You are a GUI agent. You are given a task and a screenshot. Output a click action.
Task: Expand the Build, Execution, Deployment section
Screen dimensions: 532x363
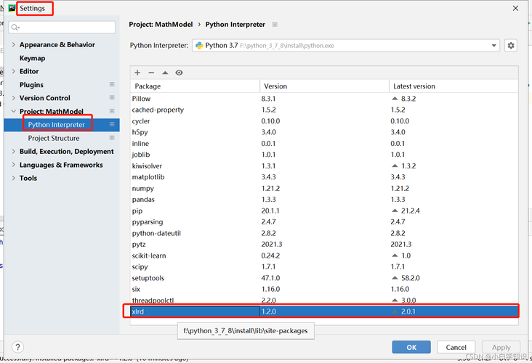point(14,152)
